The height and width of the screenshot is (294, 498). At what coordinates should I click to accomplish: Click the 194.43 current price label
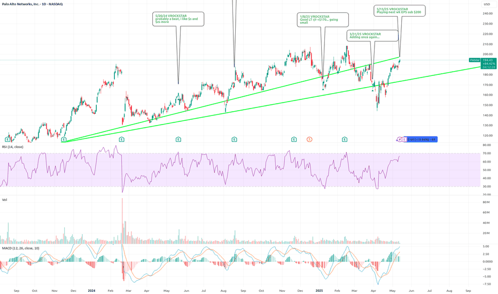coord(487,60)
